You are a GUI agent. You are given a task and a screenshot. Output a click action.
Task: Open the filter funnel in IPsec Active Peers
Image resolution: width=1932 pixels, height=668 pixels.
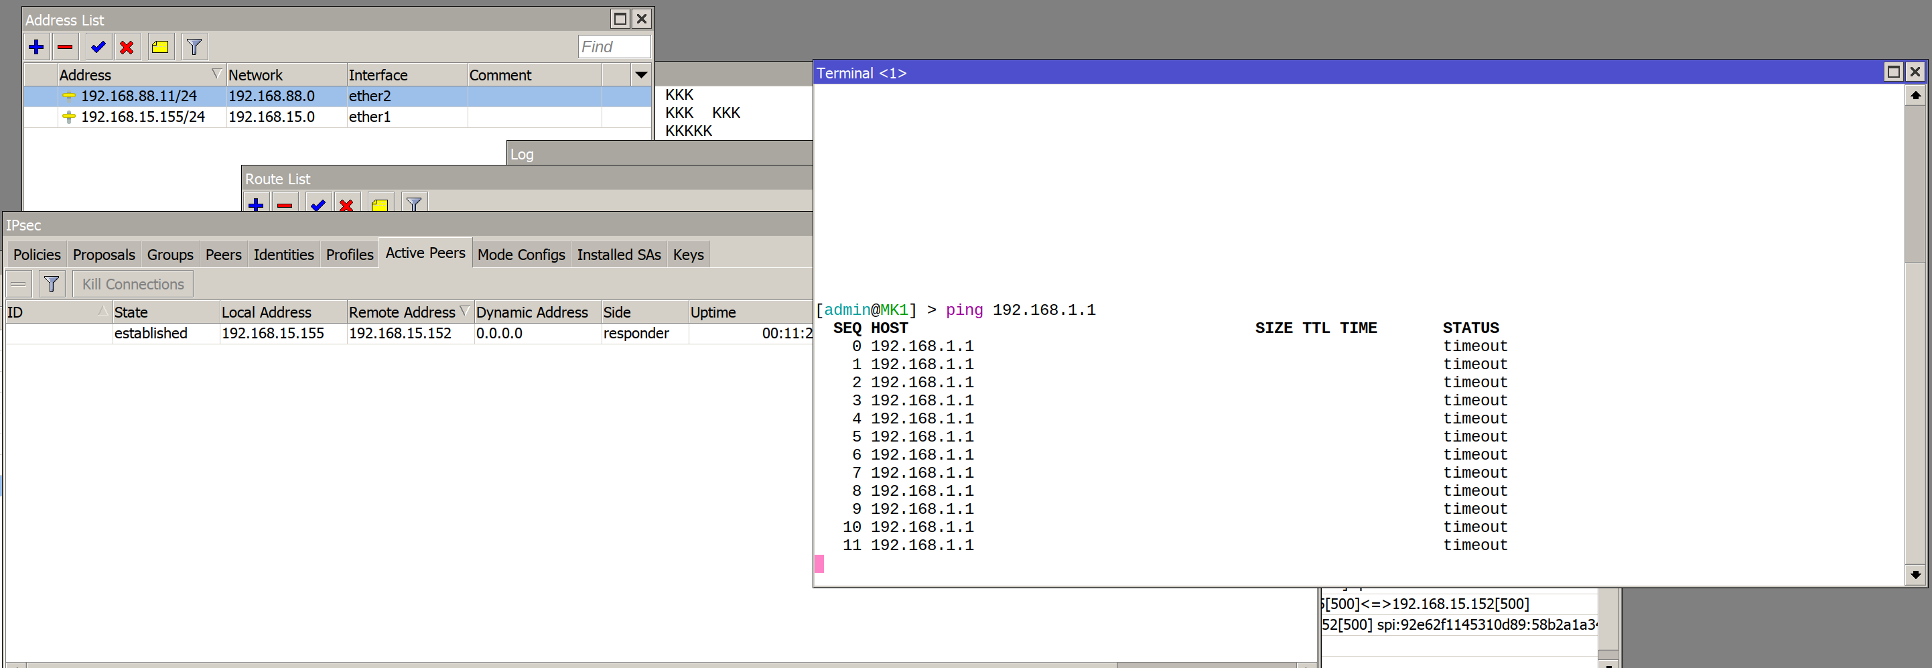coord(52,284)
